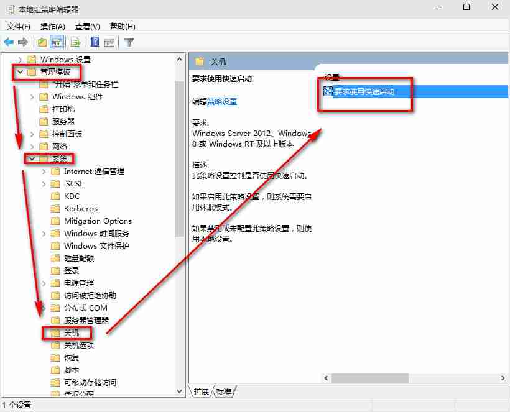Select the '开始'菜单和任务栏 tree item
The height and width of the screenshot is (412, 510).
tap(85, 85)
